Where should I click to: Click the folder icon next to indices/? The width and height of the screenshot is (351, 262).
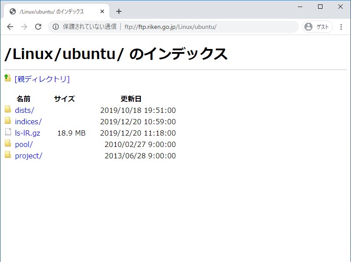point(8,121)
